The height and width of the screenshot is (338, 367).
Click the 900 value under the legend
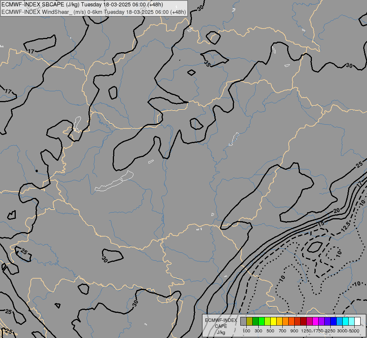(x=294, y=331)
